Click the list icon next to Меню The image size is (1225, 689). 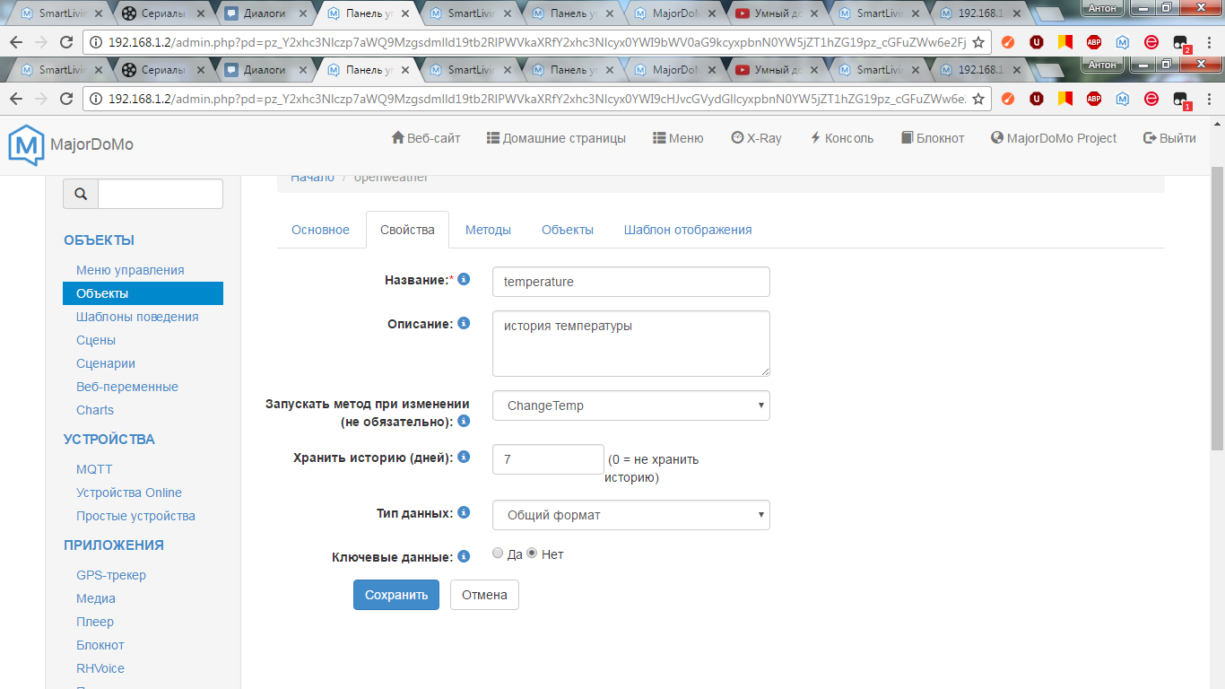tap(659, 138)
